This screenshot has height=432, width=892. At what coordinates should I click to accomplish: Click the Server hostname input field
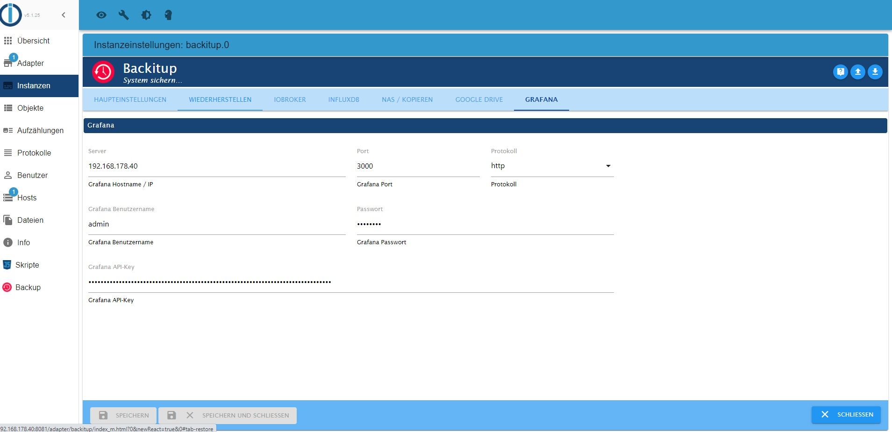(217, 166)
